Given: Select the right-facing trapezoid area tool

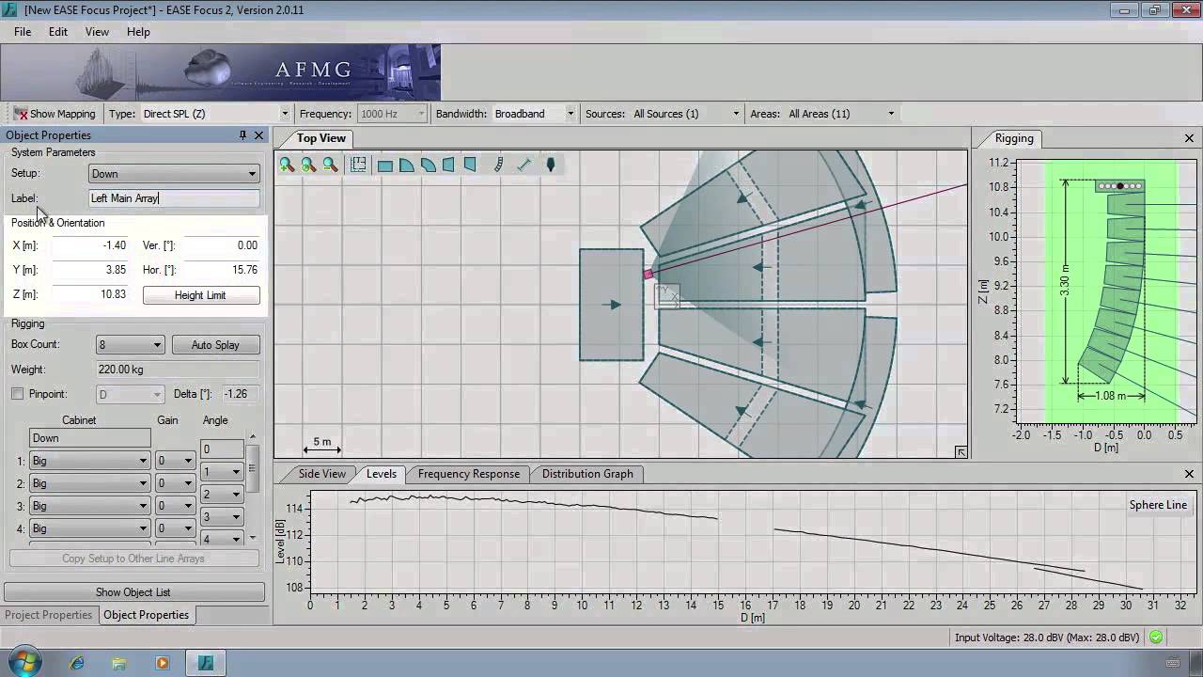Looking at the screenshot, I should point(470,165).
